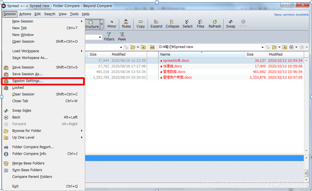Open the Help menu
312x191 pixels.
(86, 14)
